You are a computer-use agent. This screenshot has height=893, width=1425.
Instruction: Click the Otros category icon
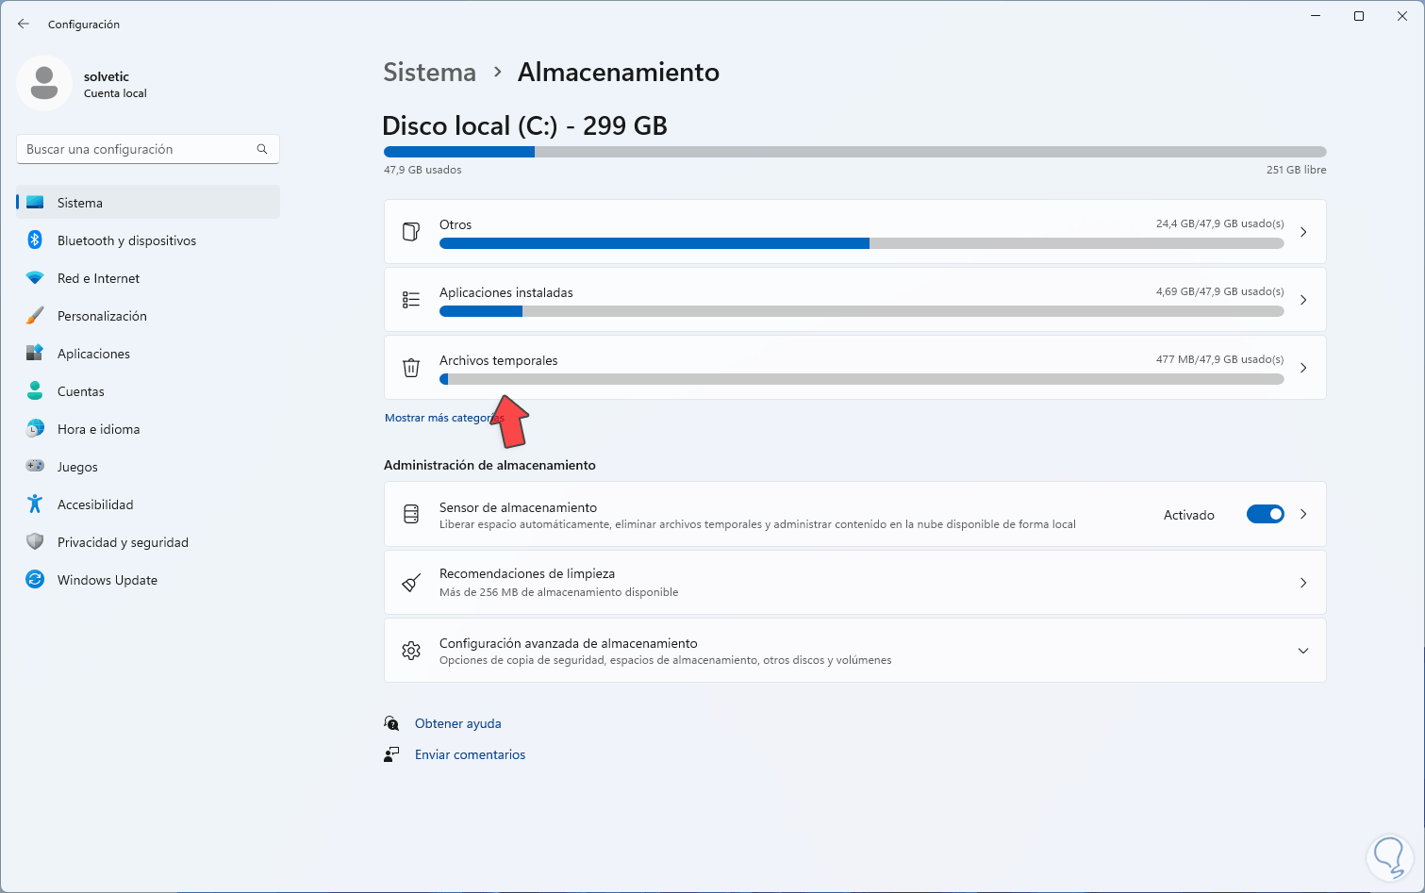[411, 232]
